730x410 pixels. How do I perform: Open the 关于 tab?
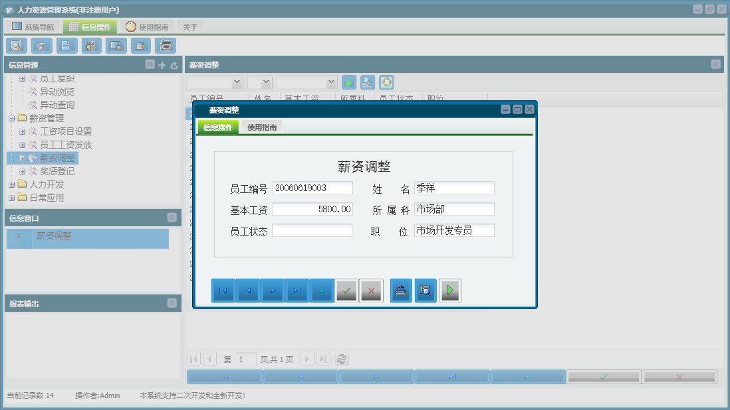[x=190, y=27]
